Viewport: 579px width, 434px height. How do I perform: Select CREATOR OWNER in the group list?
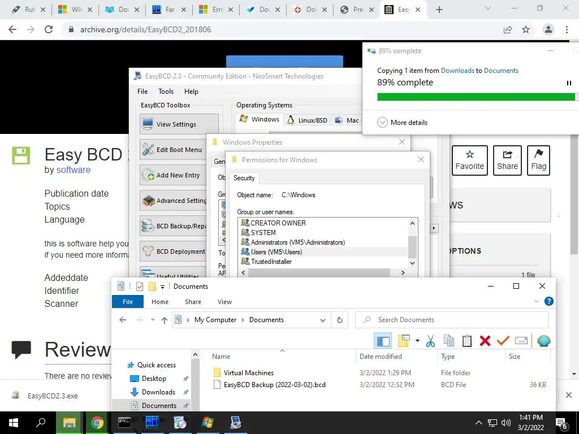(x=273, y=223)
